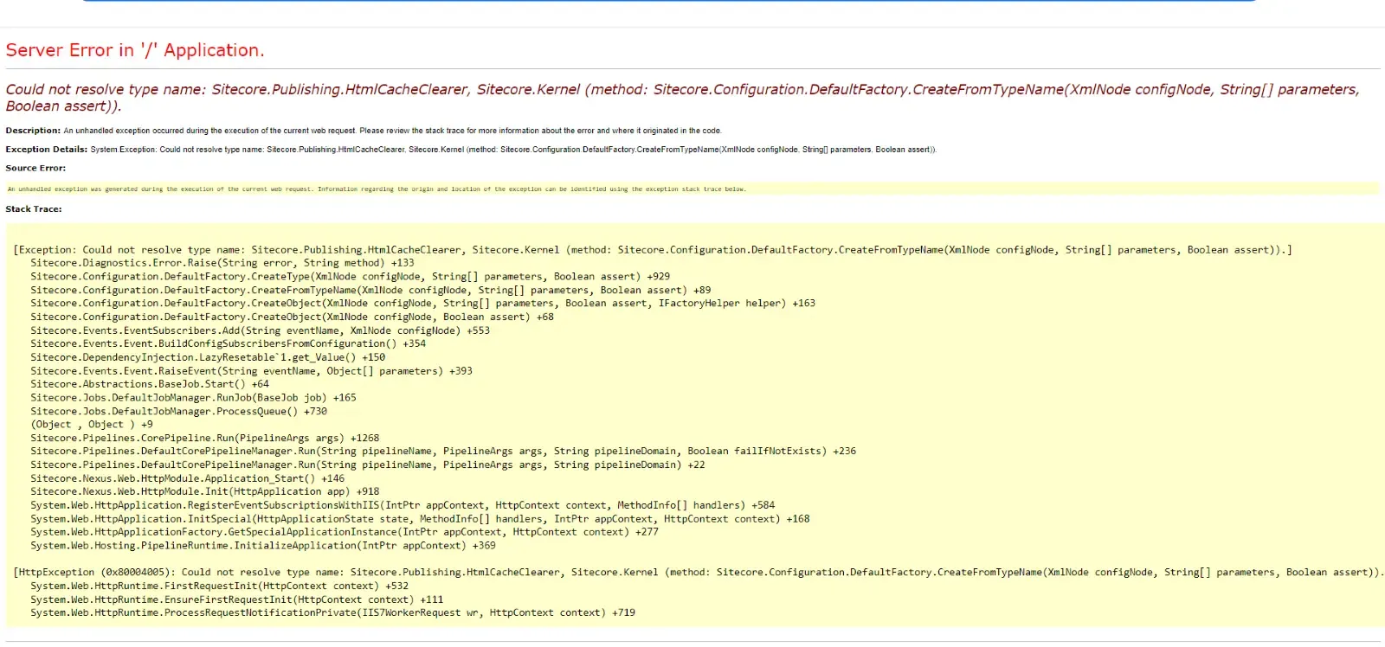Select the italic red error message "Could not resolve type name"

[682, 98]
